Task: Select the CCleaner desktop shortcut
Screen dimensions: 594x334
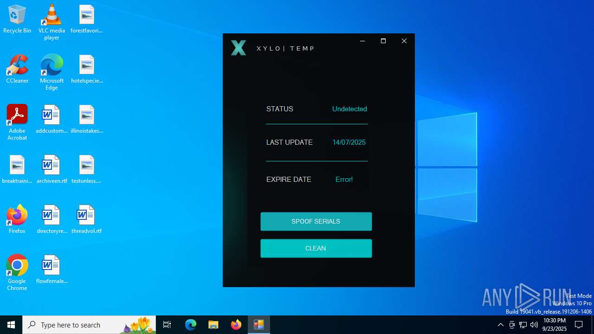Action: 17,69
